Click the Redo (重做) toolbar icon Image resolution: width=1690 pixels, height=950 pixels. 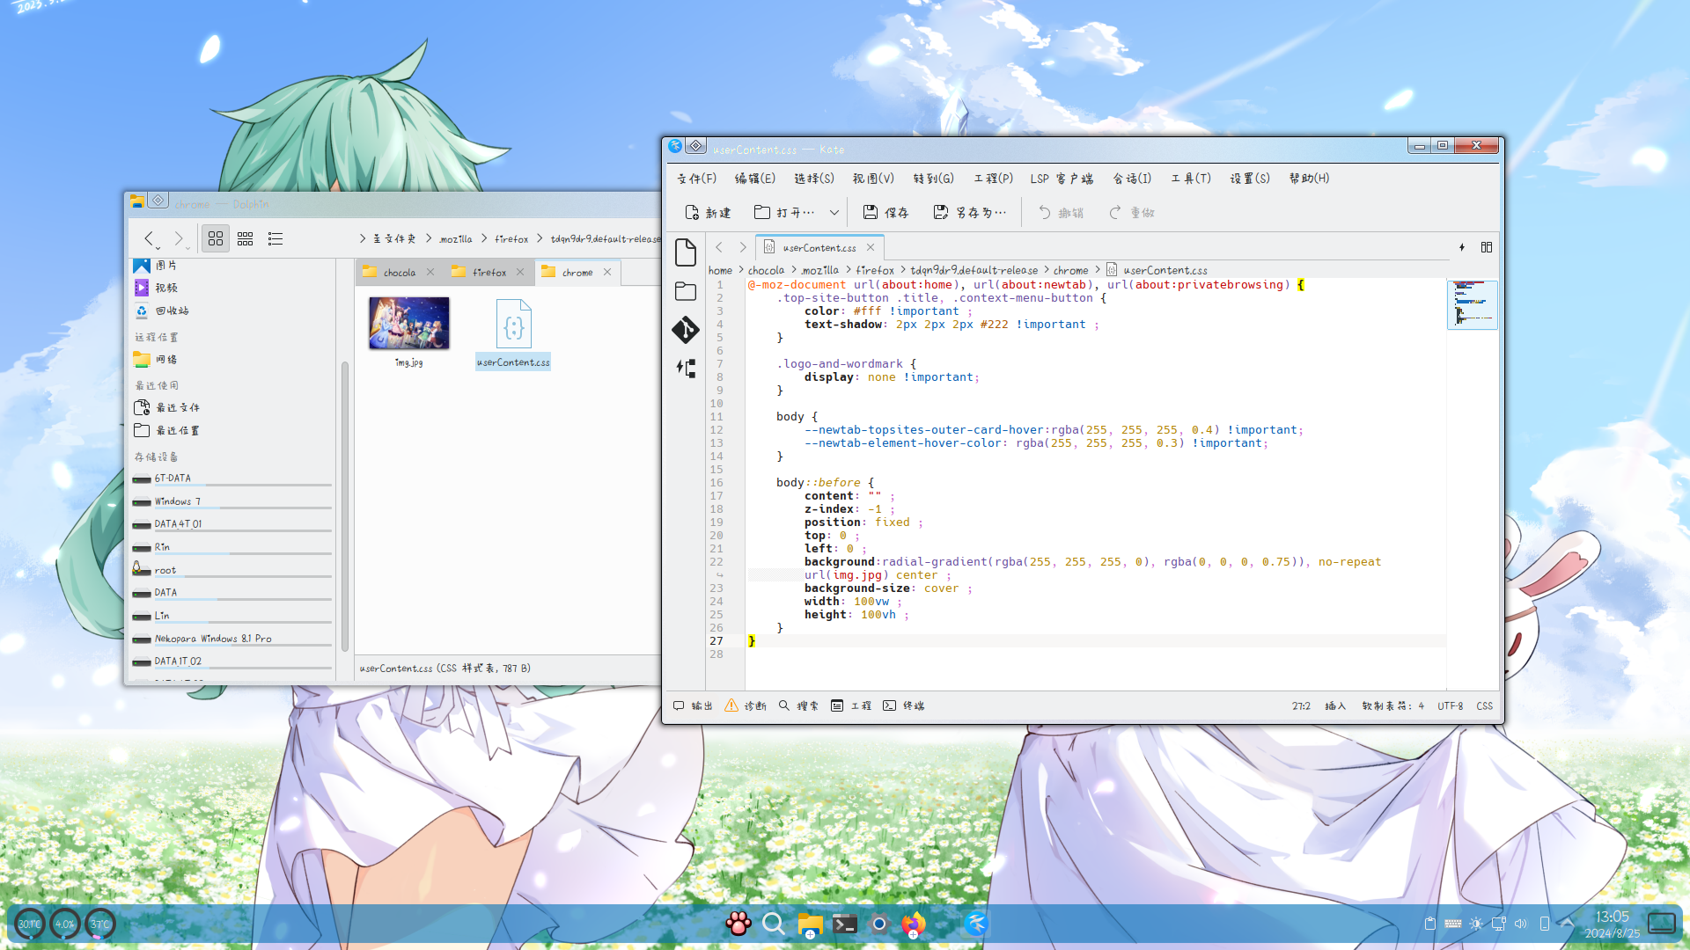click(x=1131, y=212)
